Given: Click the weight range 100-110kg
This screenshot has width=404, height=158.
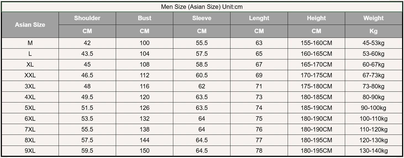Looking at the screenshot, I should [x=373, y=118].
